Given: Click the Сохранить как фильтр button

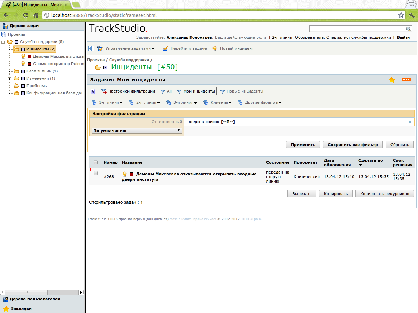Looking at the screenshot, I should click(x=353, y=145).
